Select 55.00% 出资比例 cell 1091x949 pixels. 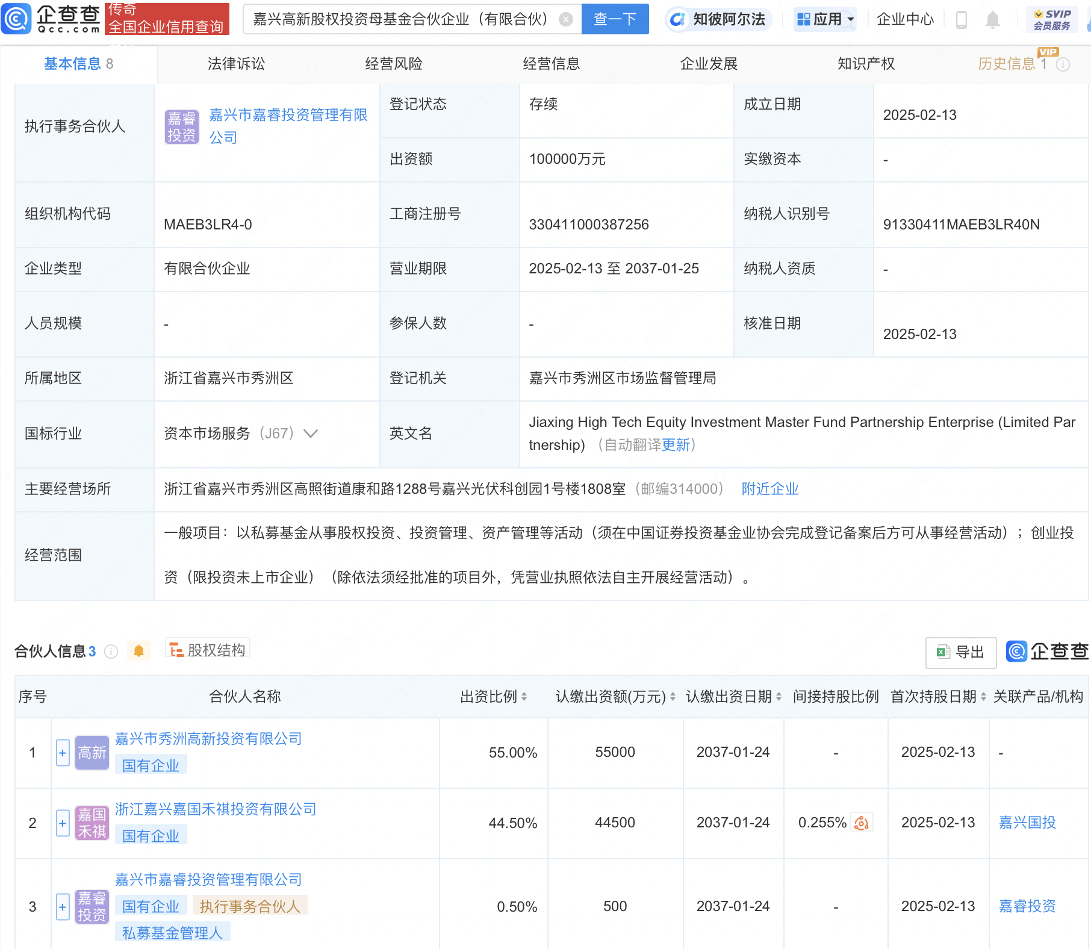[x=513, y=753]
